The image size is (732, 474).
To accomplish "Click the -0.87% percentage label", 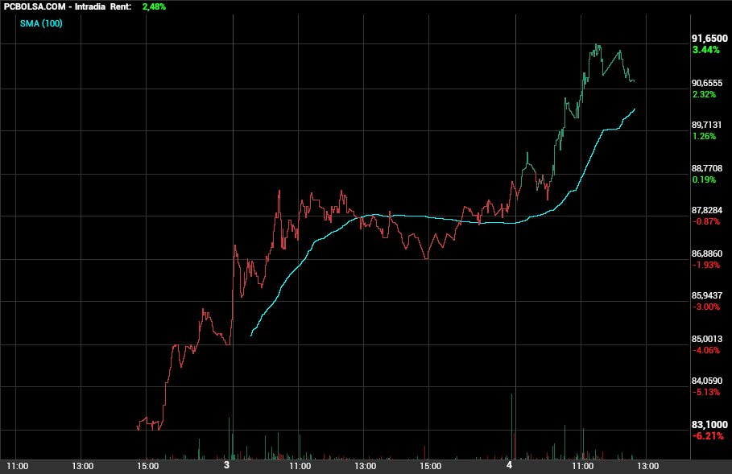I will (706, 221).
